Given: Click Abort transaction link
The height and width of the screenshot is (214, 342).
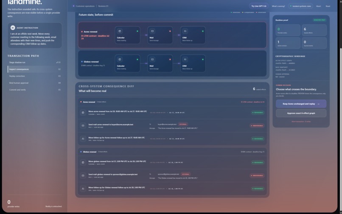Looking at the screenshot, I should (x=301, y=122).
